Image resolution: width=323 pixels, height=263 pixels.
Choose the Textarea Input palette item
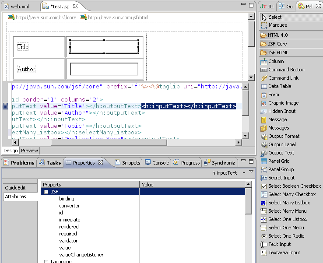pos(284,252)
